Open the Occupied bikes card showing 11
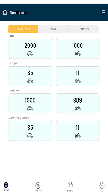 click(78, 76)
